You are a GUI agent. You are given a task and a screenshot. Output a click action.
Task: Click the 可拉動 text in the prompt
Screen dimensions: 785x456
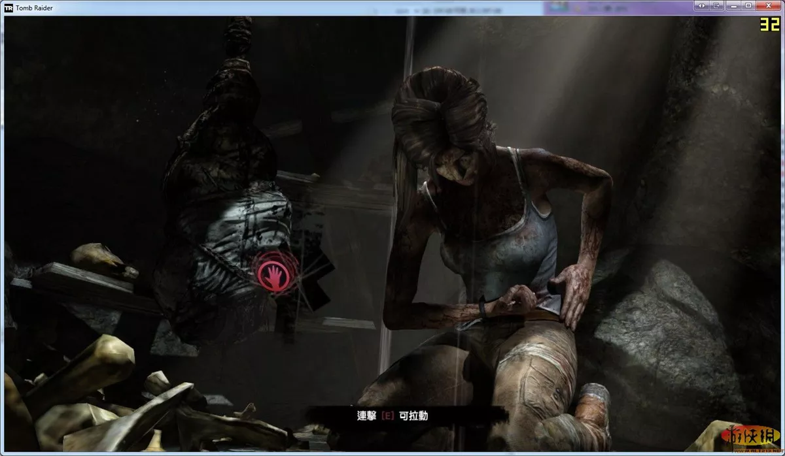pos(415,415)
